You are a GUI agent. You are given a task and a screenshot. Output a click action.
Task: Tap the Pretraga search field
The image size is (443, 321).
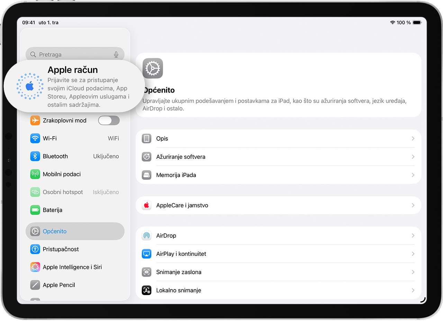[69, 54]
